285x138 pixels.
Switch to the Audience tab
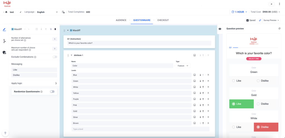pos(121,20)
